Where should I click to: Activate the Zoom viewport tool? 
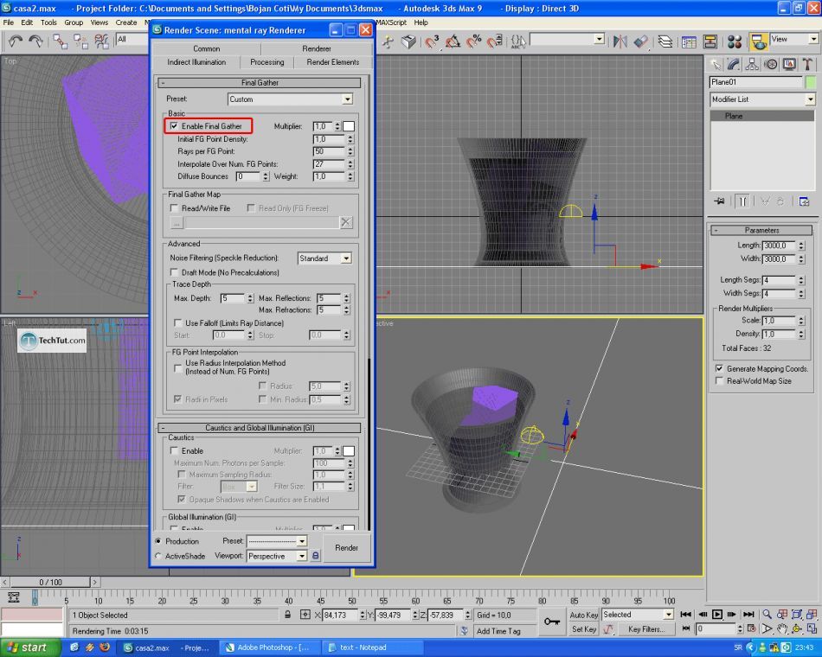click(x=767, y=614)
